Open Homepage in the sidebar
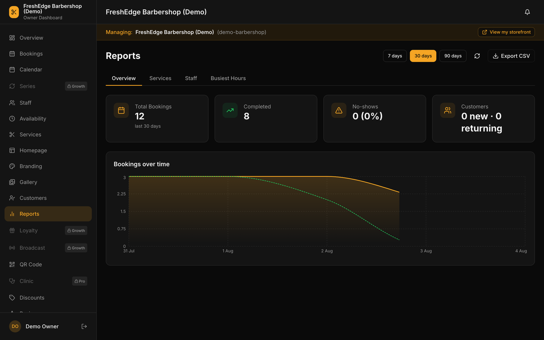The width and height of the screenshot is (544, 340). (x=48, y=150)
